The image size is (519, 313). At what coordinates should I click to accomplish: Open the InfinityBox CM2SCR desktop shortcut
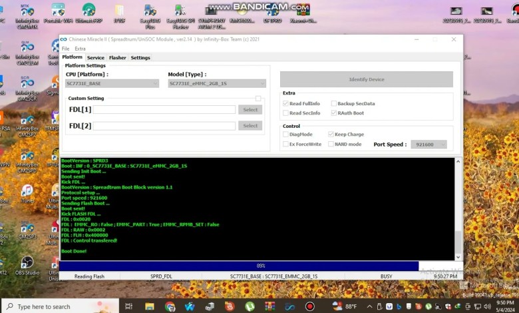[x=27, y=89]
